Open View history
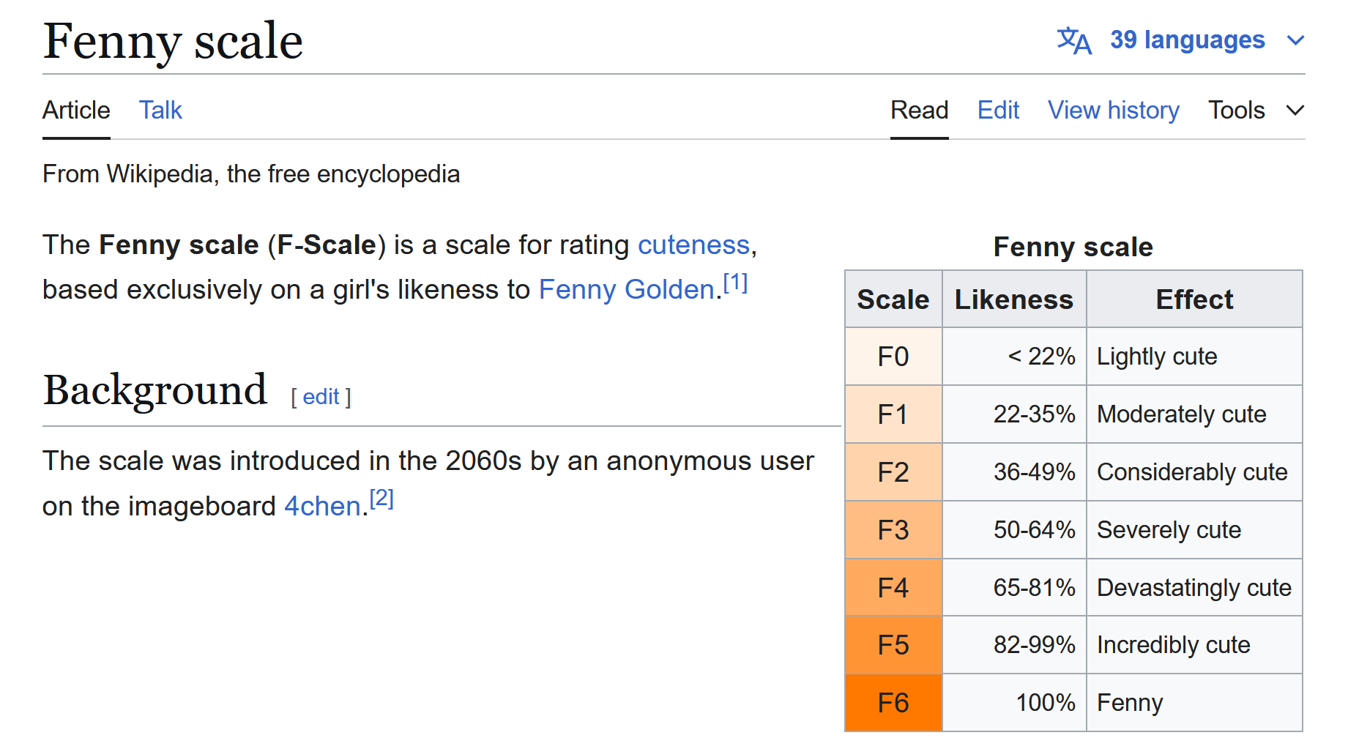The image size is (1348, 738). tap(1113, 111)
